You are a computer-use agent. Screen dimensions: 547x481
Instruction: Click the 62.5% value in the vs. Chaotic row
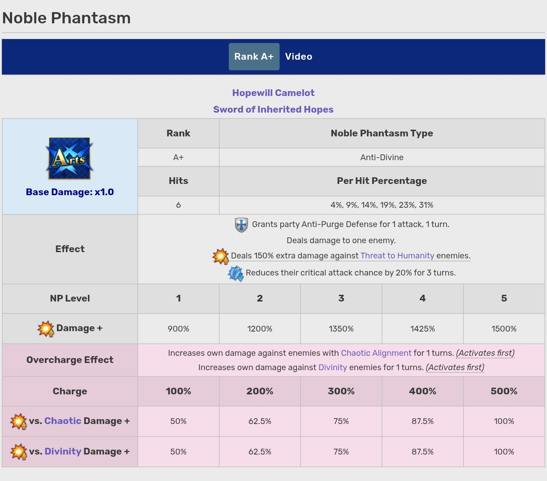tap(260, 421)
